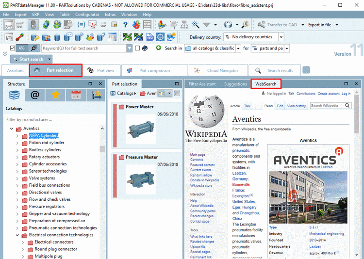Open the all catalogs & classifications dropdown

[238, 48]
